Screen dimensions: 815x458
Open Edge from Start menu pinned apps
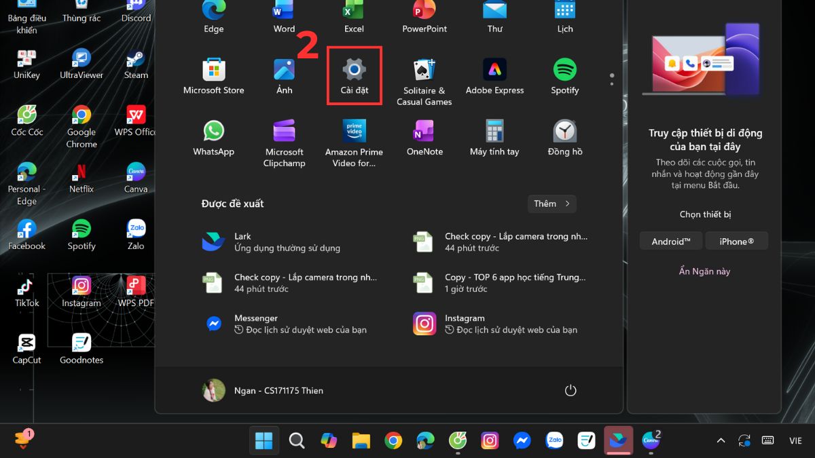pyautogui.click(x=213, y=17)
